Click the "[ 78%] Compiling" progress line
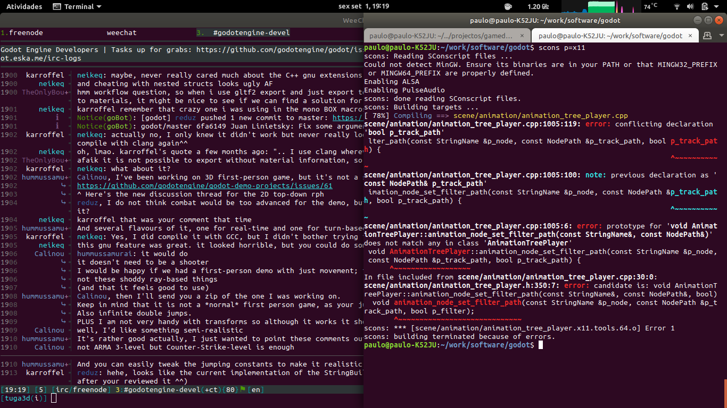This screenshot has width=727, height=408. coord(496,115)
